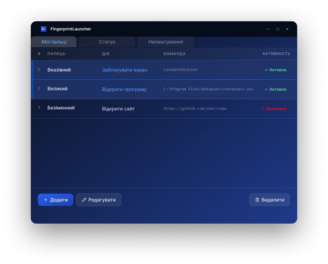Viewport: 328px width, 264px height.
Task: Click row number 3
Action: point(39,108)
